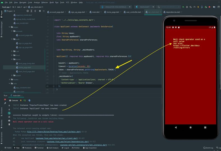Select app_constants.dart in the project tree
Viewport: 221px width, 151px height.
point(23,88)
